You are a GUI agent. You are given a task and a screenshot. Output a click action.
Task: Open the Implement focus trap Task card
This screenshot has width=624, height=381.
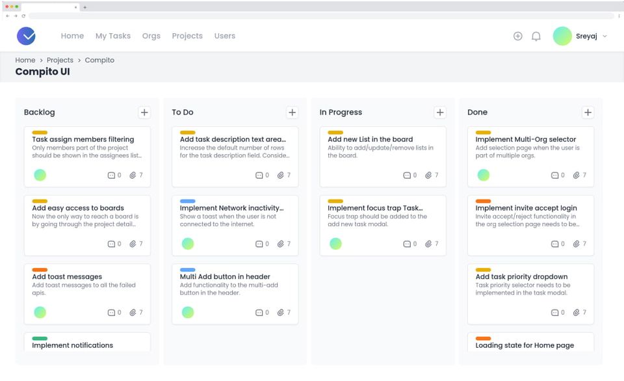point(383,226)
